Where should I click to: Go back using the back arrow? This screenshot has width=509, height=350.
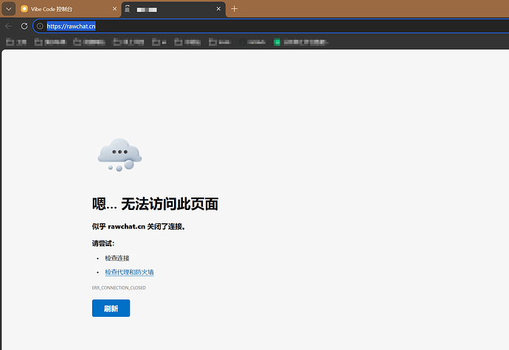tap(9, 26)
